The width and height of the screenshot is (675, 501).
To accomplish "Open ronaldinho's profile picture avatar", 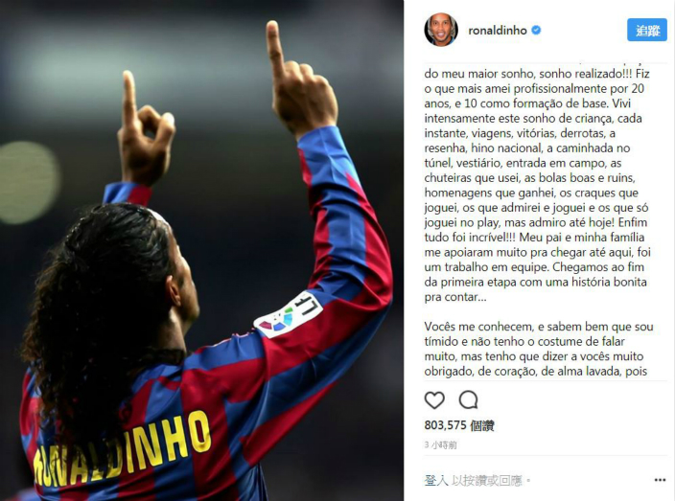I will point(441,30).
